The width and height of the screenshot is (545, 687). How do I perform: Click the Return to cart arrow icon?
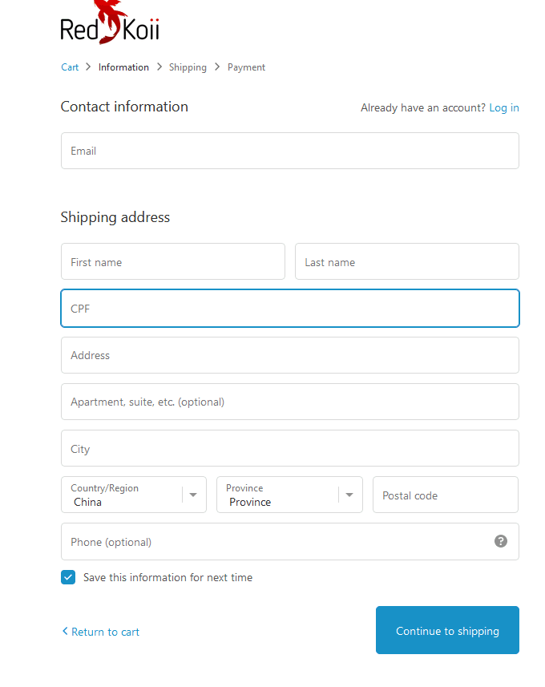(x=65, y=631)
